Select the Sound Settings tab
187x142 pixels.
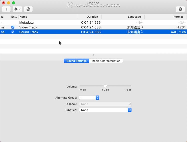76,61
